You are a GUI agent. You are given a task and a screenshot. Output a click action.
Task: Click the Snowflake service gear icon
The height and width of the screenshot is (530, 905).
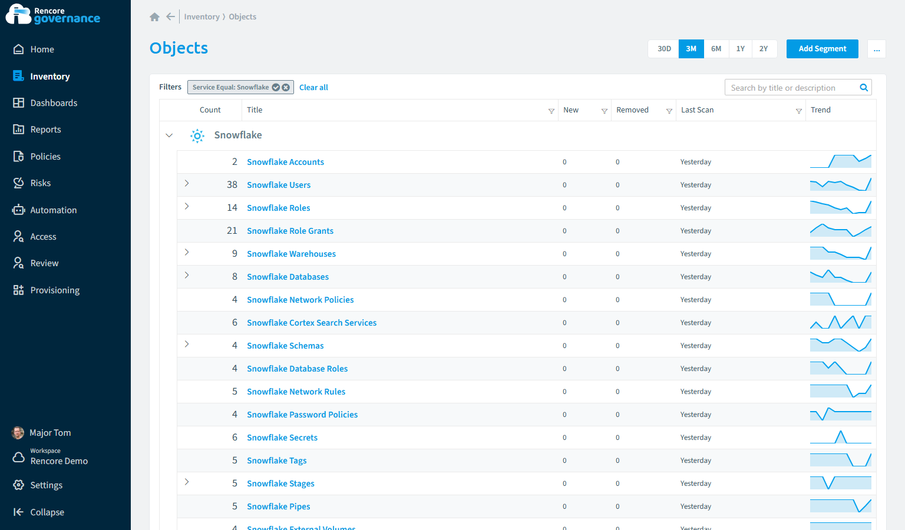point(197,136)
